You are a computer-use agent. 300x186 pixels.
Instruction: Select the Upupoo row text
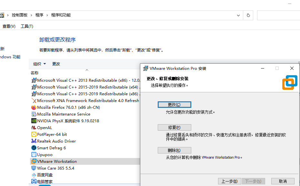pyautogui.click(x=45, y=154)
